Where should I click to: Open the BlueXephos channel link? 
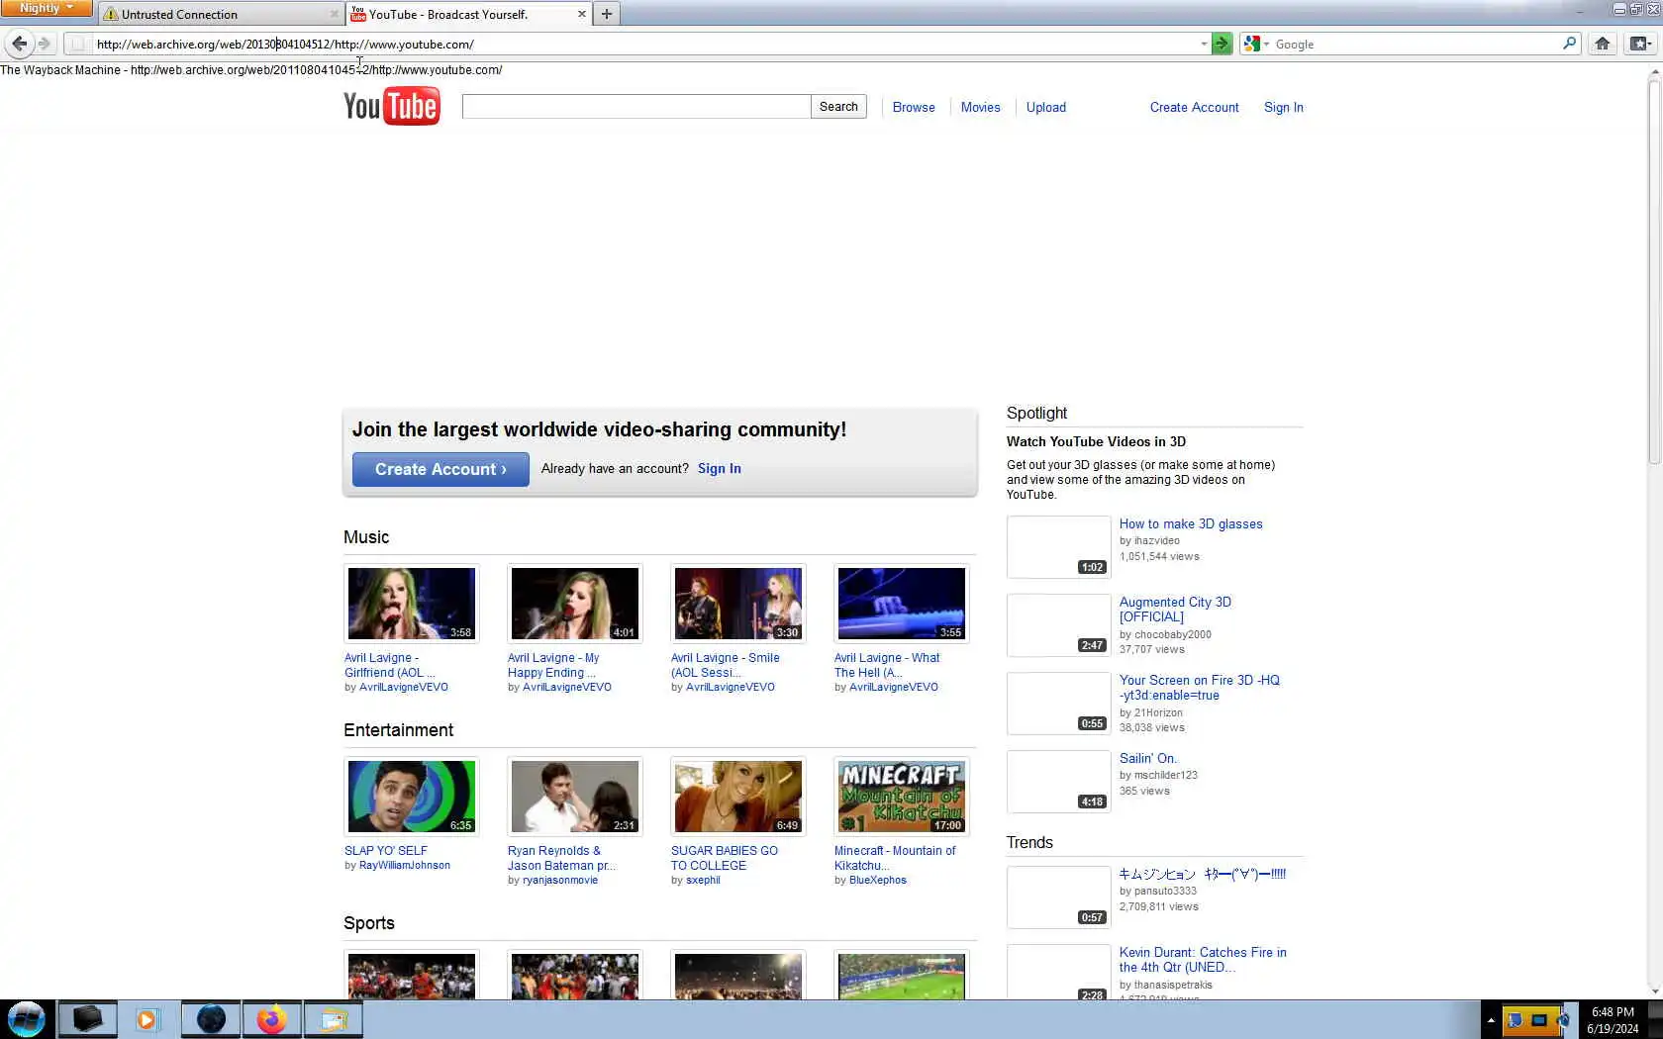(x=878, y=881)
